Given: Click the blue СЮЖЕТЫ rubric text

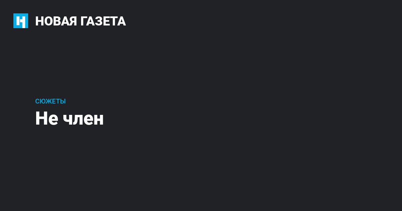Looking at the screenshot, I should point(51,101).
